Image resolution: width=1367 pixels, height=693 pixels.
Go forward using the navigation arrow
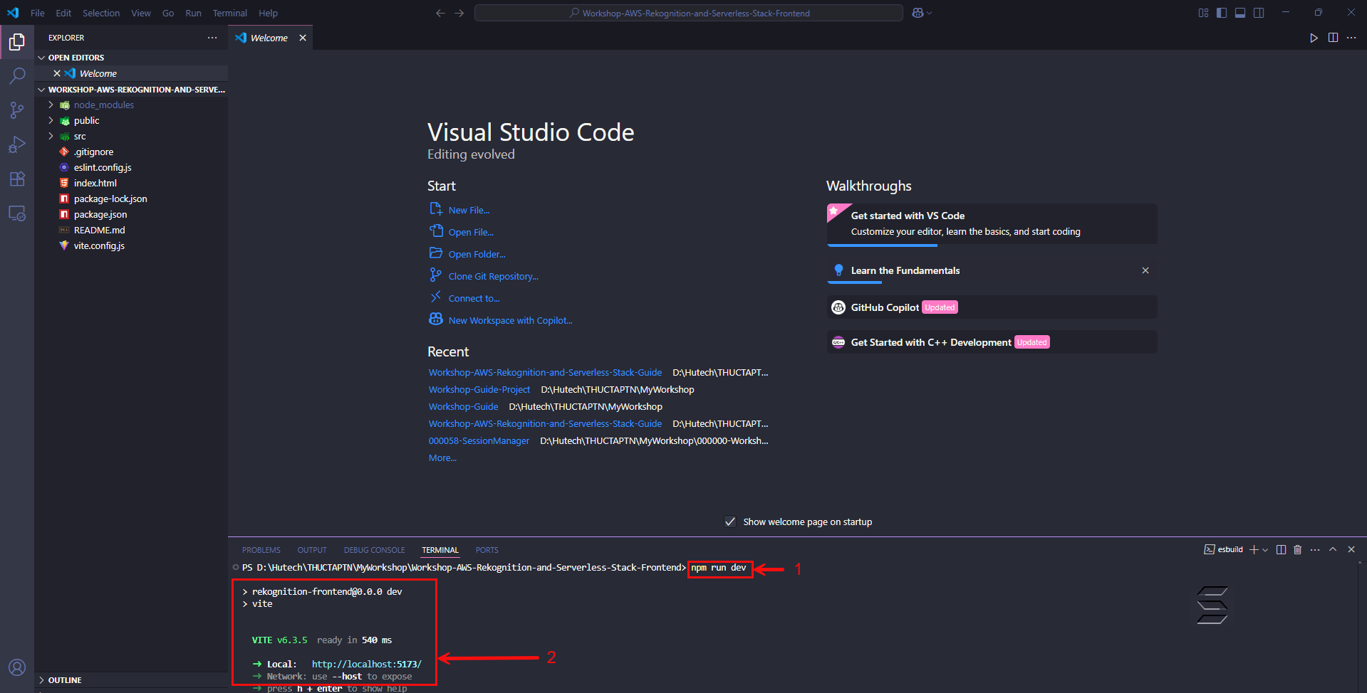pos(459,13)
